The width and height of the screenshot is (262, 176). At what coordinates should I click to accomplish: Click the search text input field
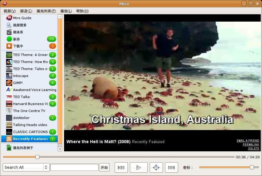coord(74,167)
